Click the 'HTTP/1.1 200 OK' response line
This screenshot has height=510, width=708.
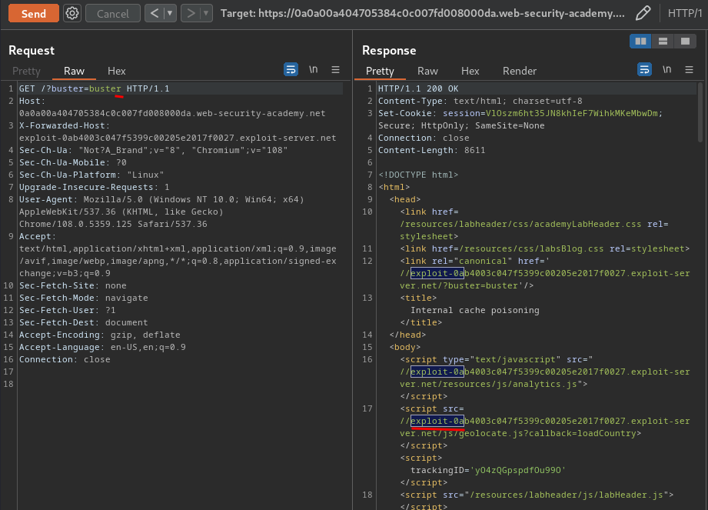pos(418,88)
